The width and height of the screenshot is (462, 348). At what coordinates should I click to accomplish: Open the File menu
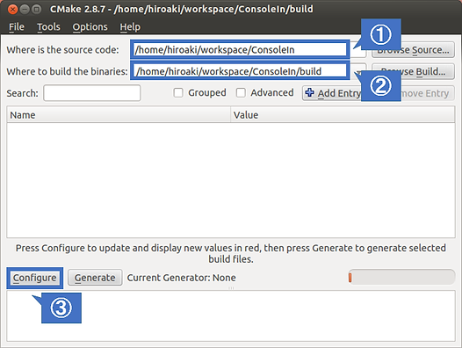coord(17,27)
